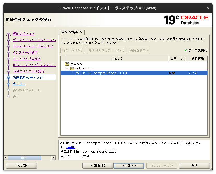Click the 次へ button
Screen dimensions: 216x174
point(129,165)
